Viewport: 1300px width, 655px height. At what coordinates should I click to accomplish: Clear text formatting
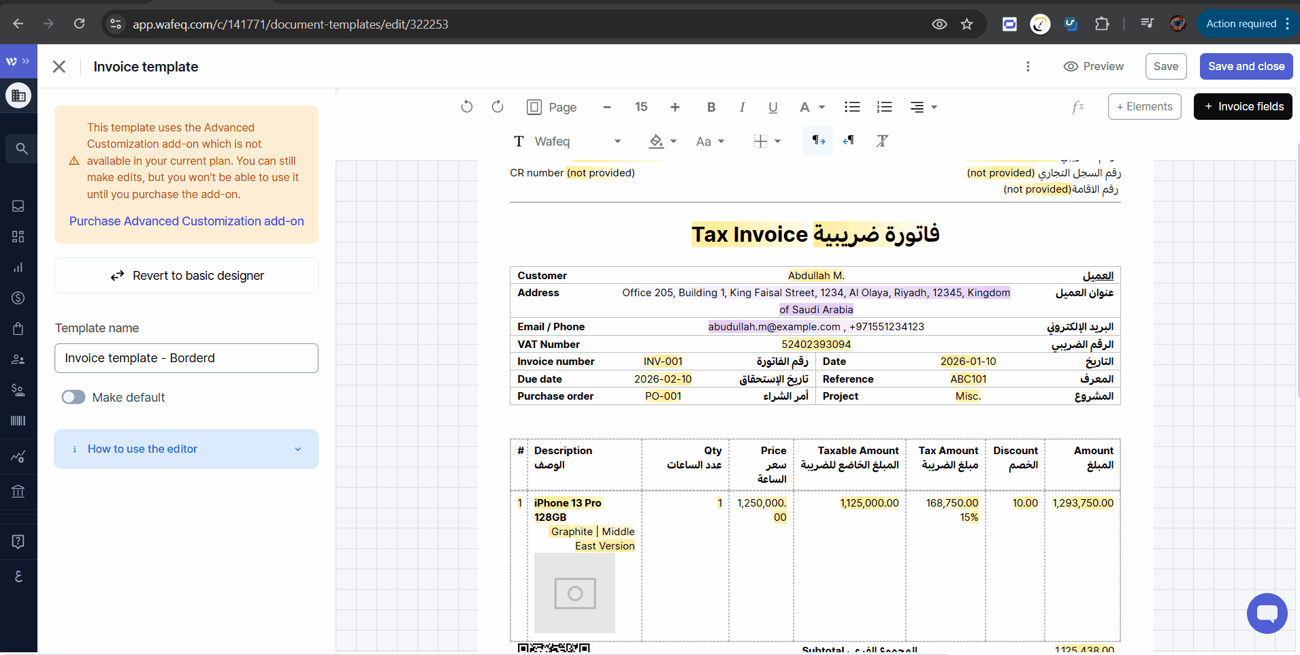point(882,141)
